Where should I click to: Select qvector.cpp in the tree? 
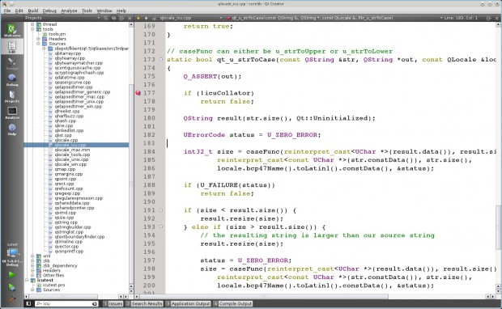point(66,246)
